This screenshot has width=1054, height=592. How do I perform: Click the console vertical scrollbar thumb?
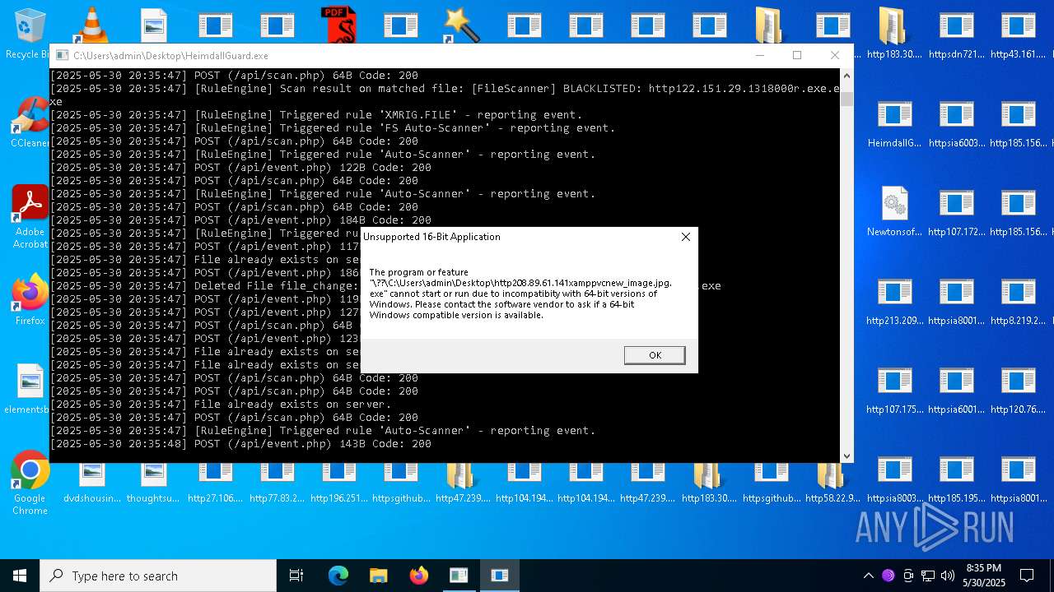846,99
